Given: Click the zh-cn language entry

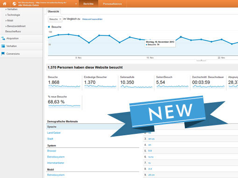Looking at the screenshot, I should pos(151,175).
